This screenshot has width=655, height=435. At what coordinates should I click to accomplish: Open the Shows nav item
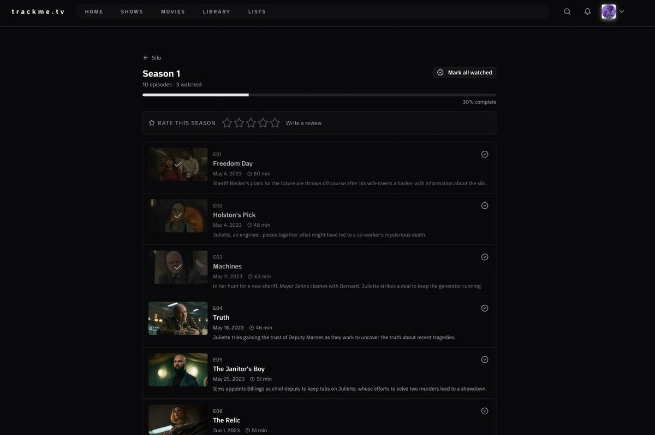coord(132,11)
